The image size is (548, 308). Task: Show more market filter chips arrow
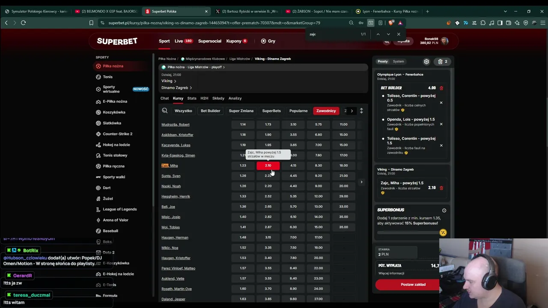click(352, 111)
